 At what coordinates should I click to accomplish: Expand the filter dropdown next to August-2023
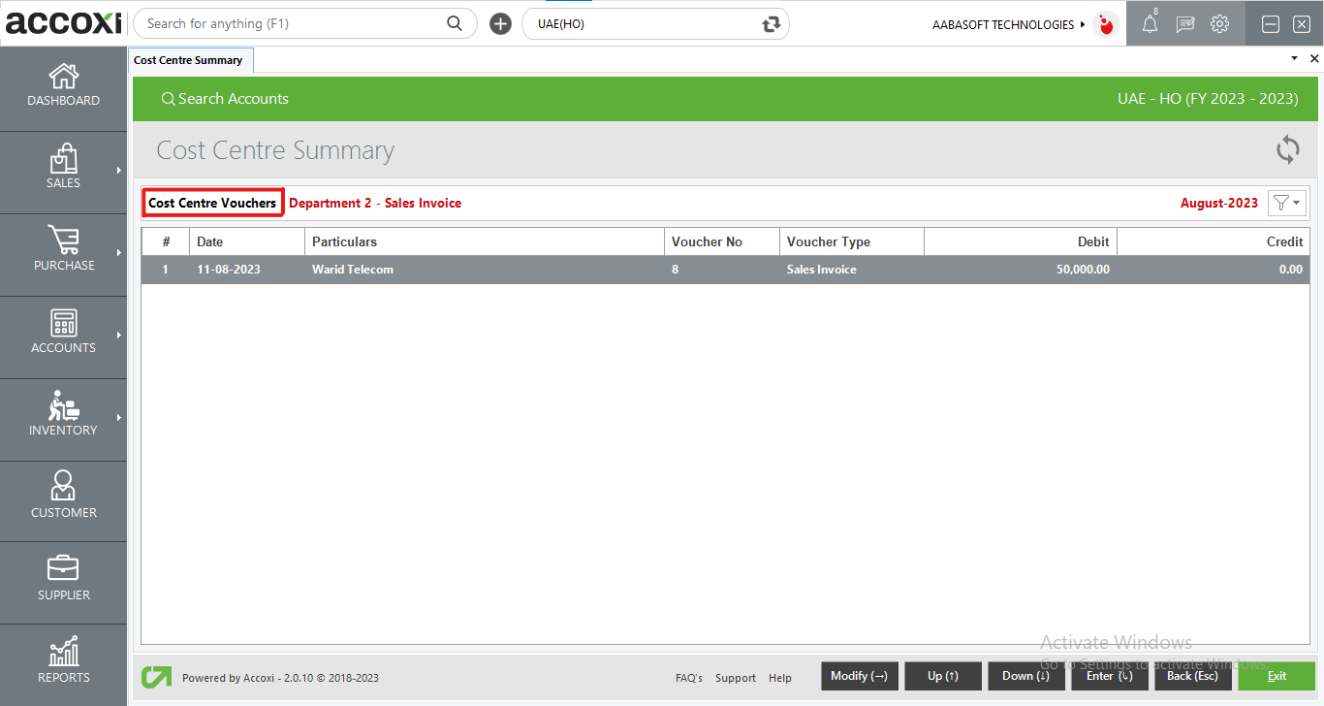click(1287, 203)
